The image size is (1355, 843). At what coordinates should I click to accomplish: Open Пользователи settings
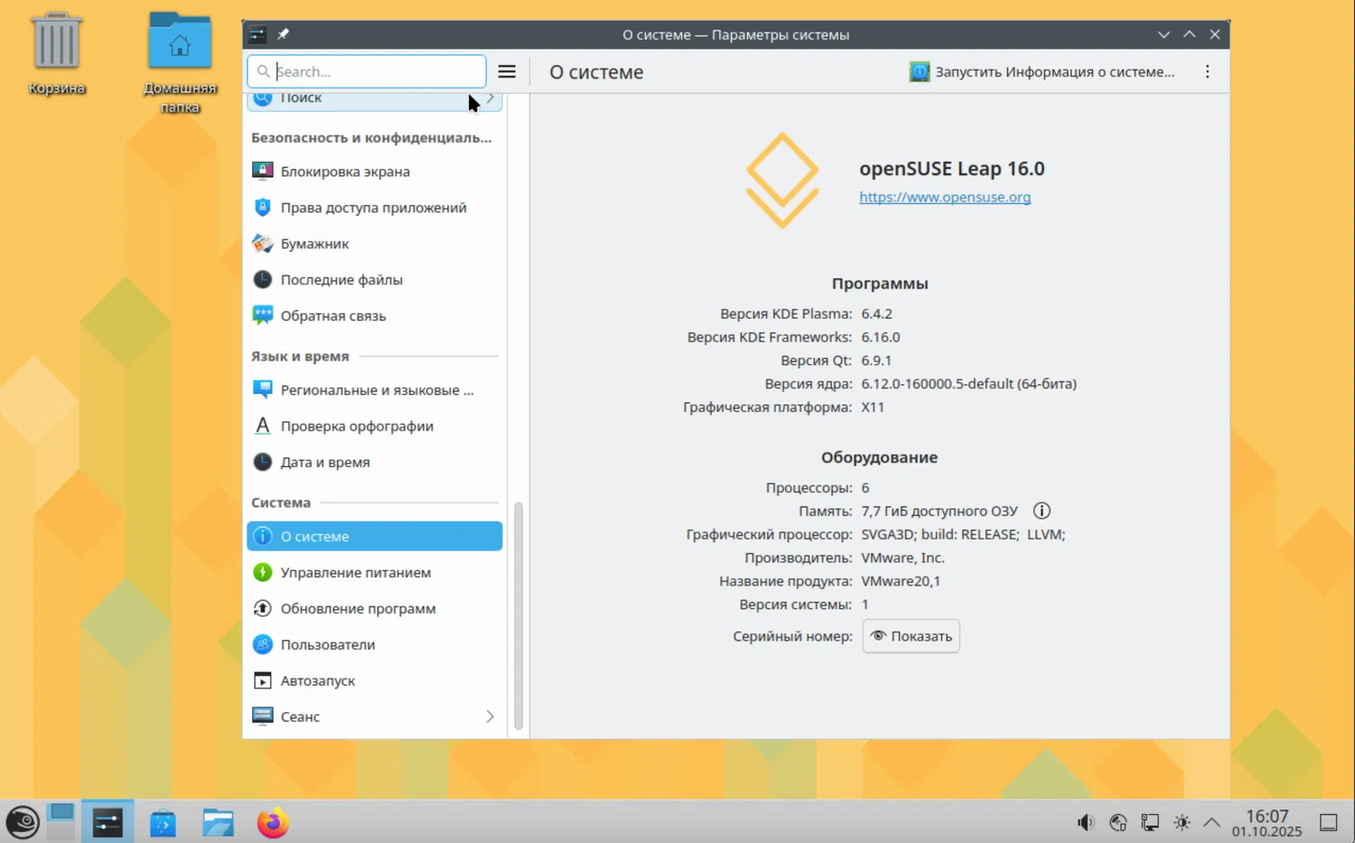[374, 645]
